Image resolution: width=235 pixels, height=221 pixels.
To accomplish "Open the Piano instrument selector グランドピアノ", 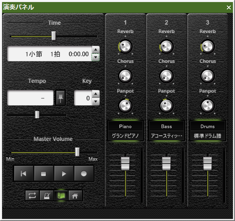I will click(125, 136).
